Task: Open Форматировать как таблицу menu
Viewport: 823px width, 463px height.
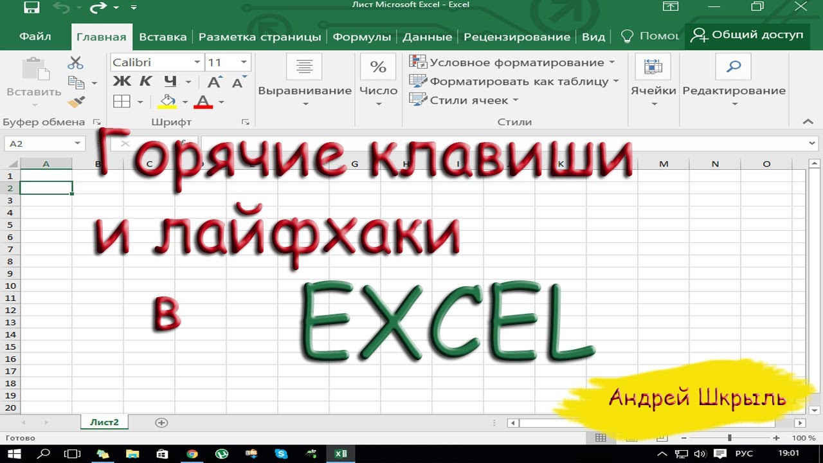Action: click(514, 82)
